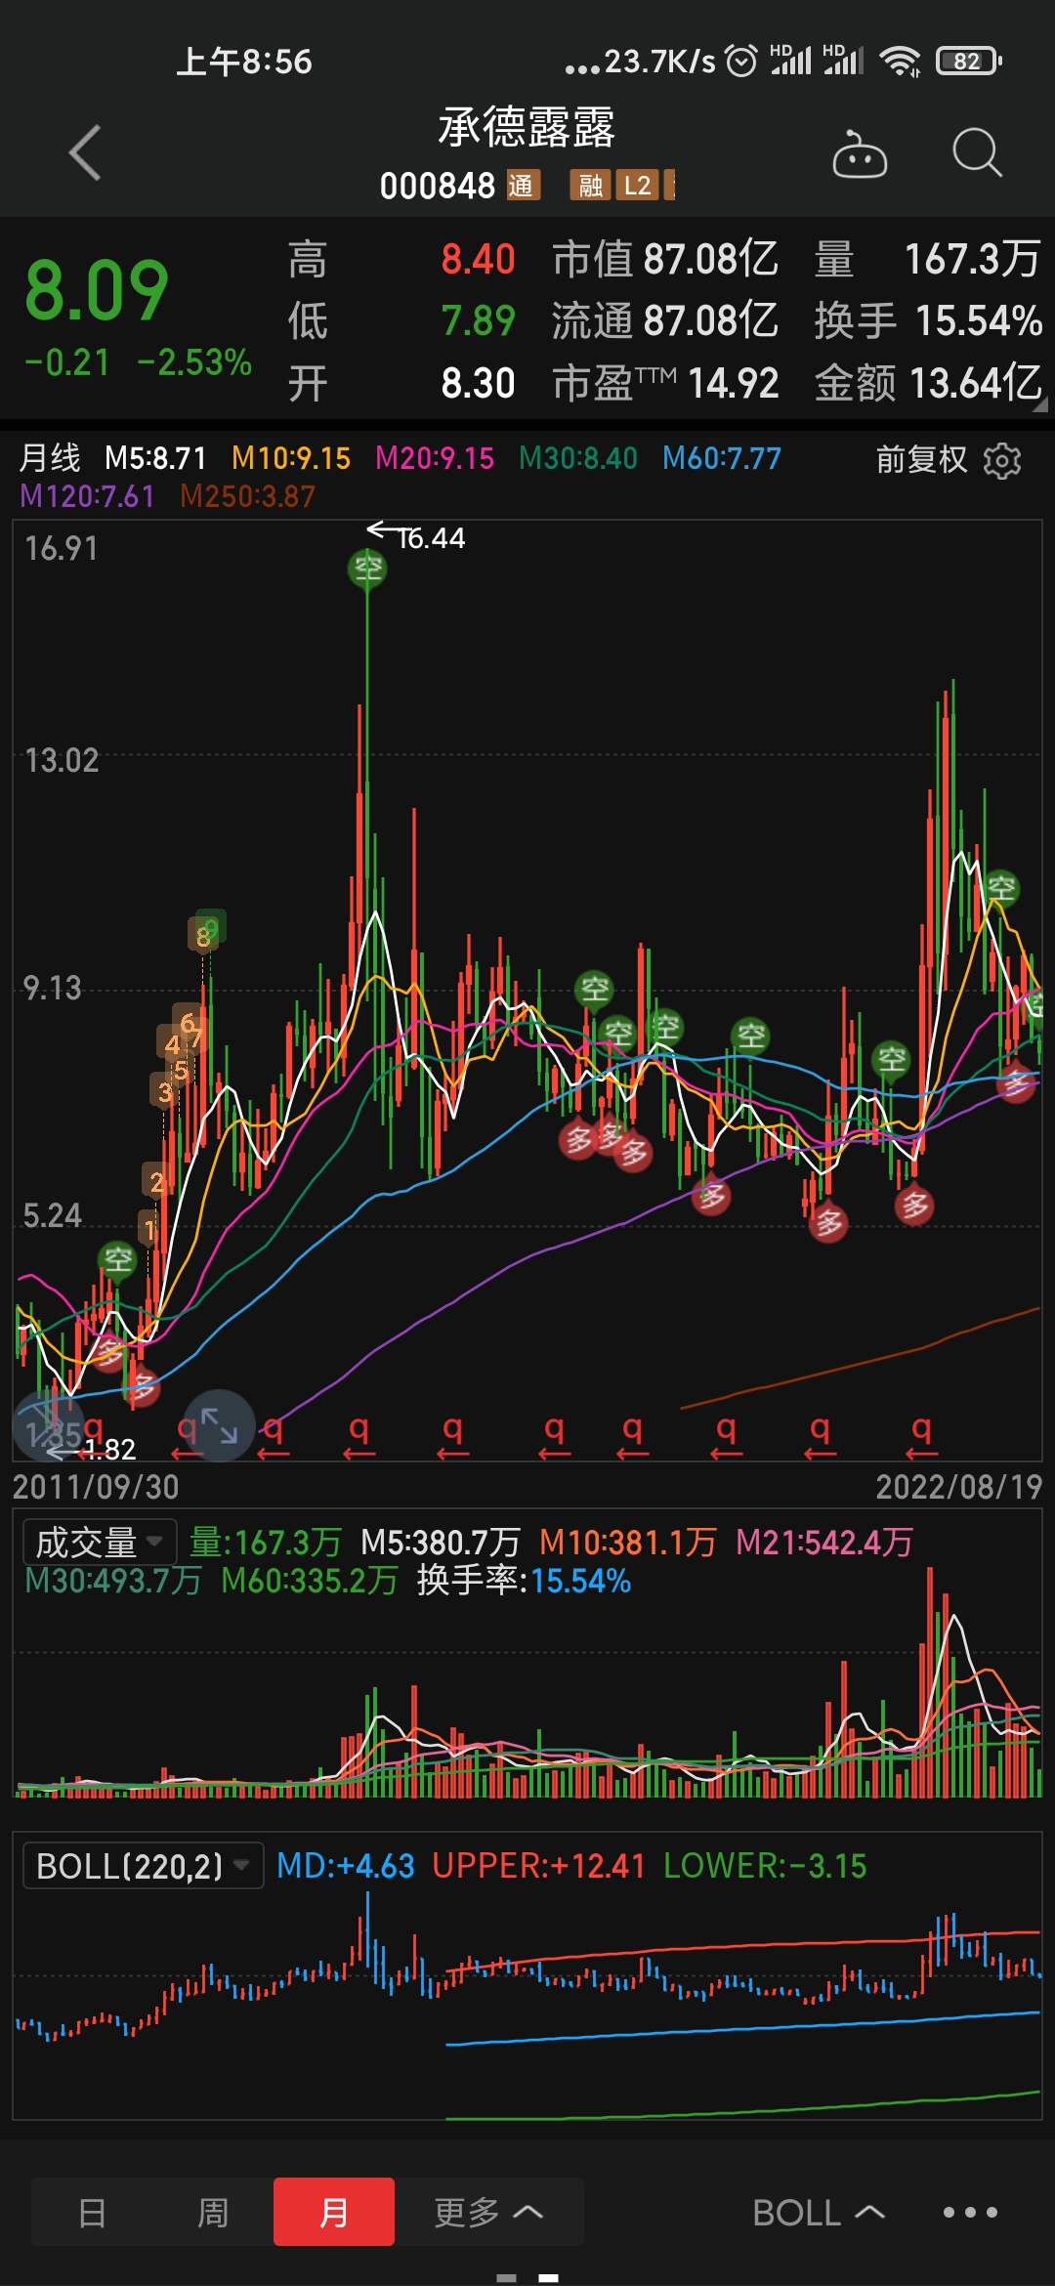Switch to daily 日 chart period
The image size is (1055, 2286).
92,2212
